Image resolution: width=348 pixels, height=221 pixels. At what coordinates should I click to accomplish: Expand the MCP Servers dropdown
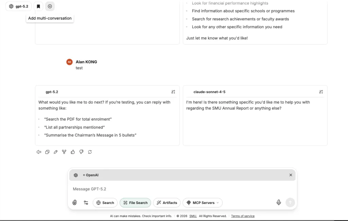[203, 203]
